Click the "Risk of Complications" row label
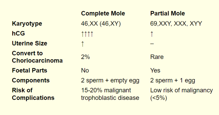Image resolution: width=219 pixels, height=115 pixels. pyautogui.click(x=33, y=94)
